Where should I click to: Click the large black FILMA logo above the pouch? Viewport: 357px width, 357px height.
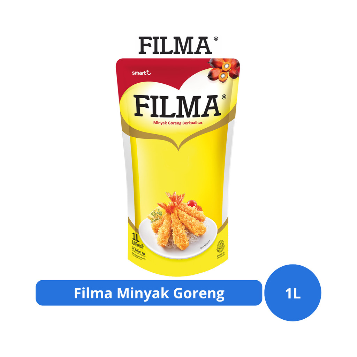pyautogui.click(x=175, y=45)
